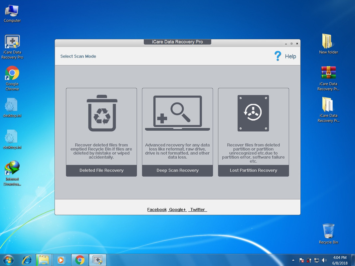The image size is (355, 266).
Task: Read the Deleted File Recovery description text
Action: tap(101, 151)
